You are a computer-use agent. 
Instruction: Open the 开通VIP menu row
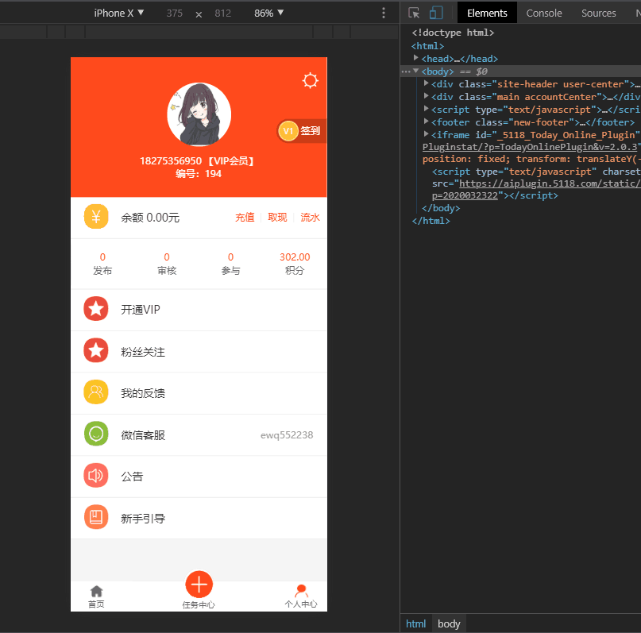pos(199,310)
